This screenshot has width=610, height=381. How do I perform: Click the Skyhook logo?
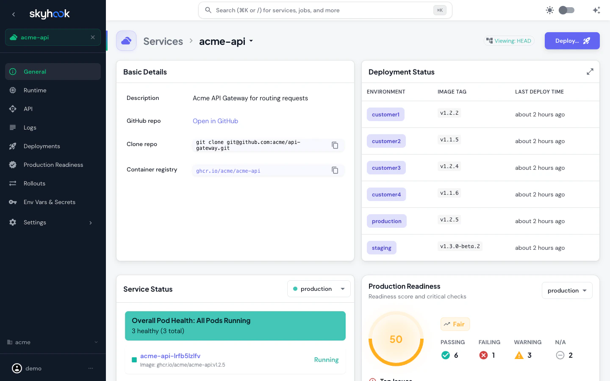49,14
